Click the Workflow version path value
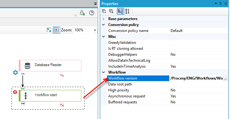Viewport: 230px width, 119px height. (197, 78)
